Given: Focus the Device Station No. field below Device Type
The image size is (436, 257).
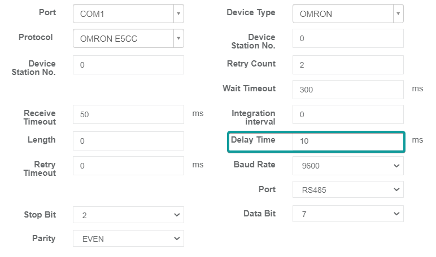Looking at the screenshot, I should (x=348, y=39).
